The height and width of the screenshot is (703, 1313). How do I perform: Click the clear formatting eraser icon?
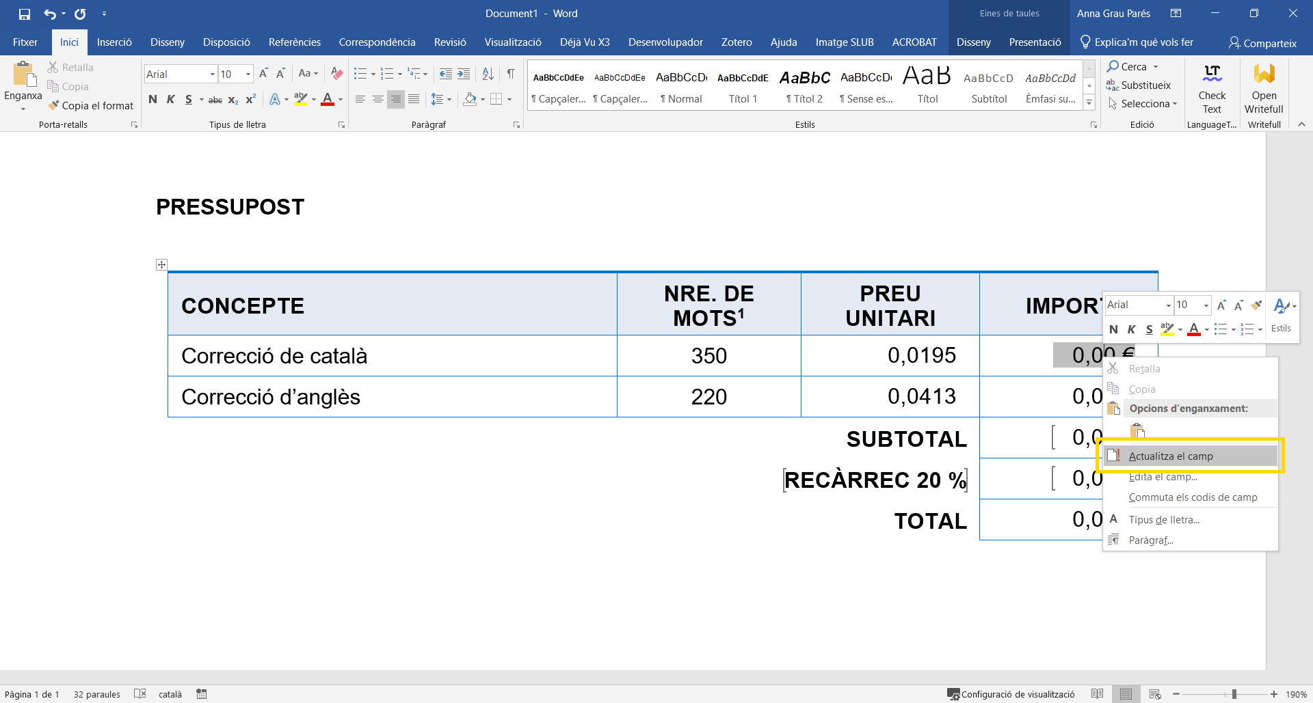pos(336,74)
